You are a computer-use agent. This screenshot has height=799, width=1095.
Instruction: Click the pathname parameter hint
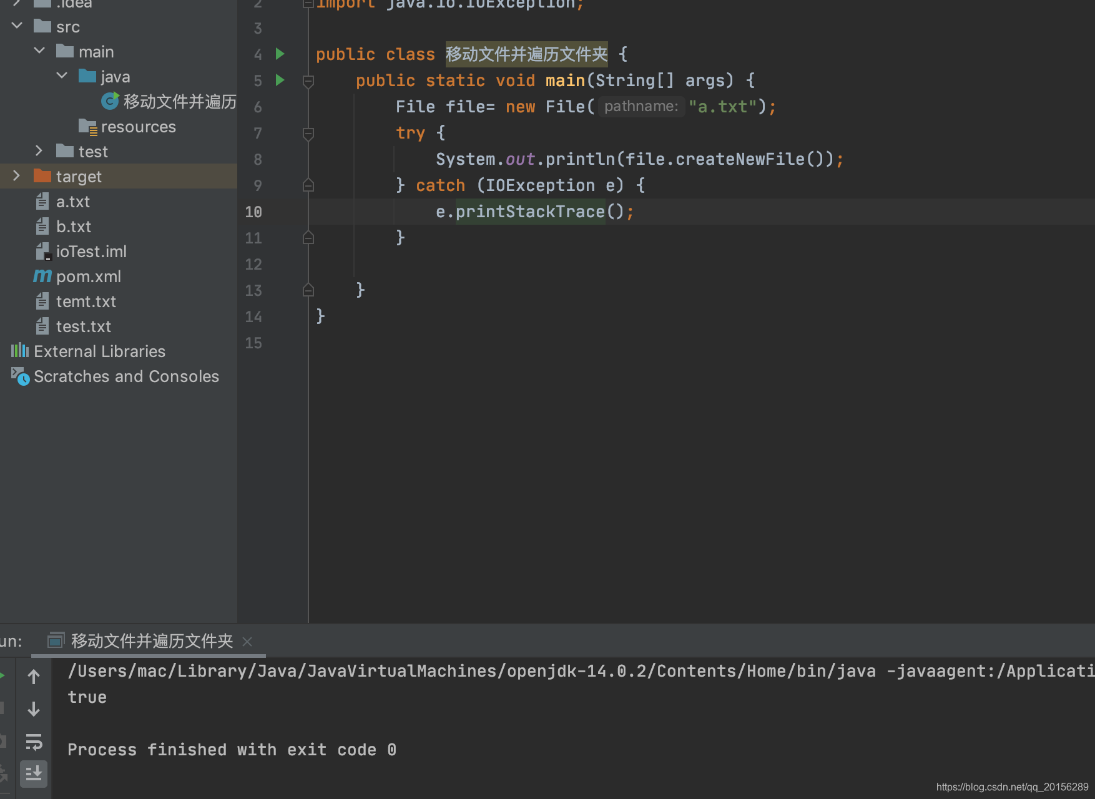tap(641, 107)
